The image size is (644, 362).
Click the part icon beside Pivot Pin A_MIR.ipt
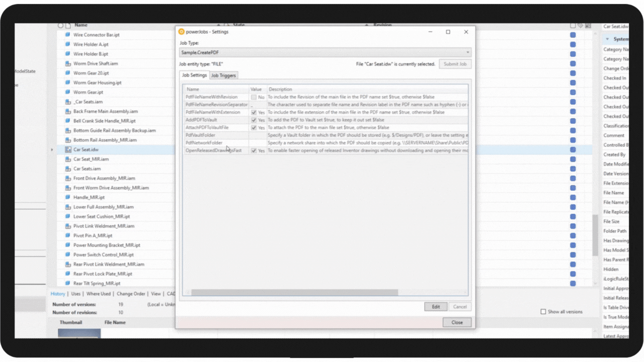[68, 236]
